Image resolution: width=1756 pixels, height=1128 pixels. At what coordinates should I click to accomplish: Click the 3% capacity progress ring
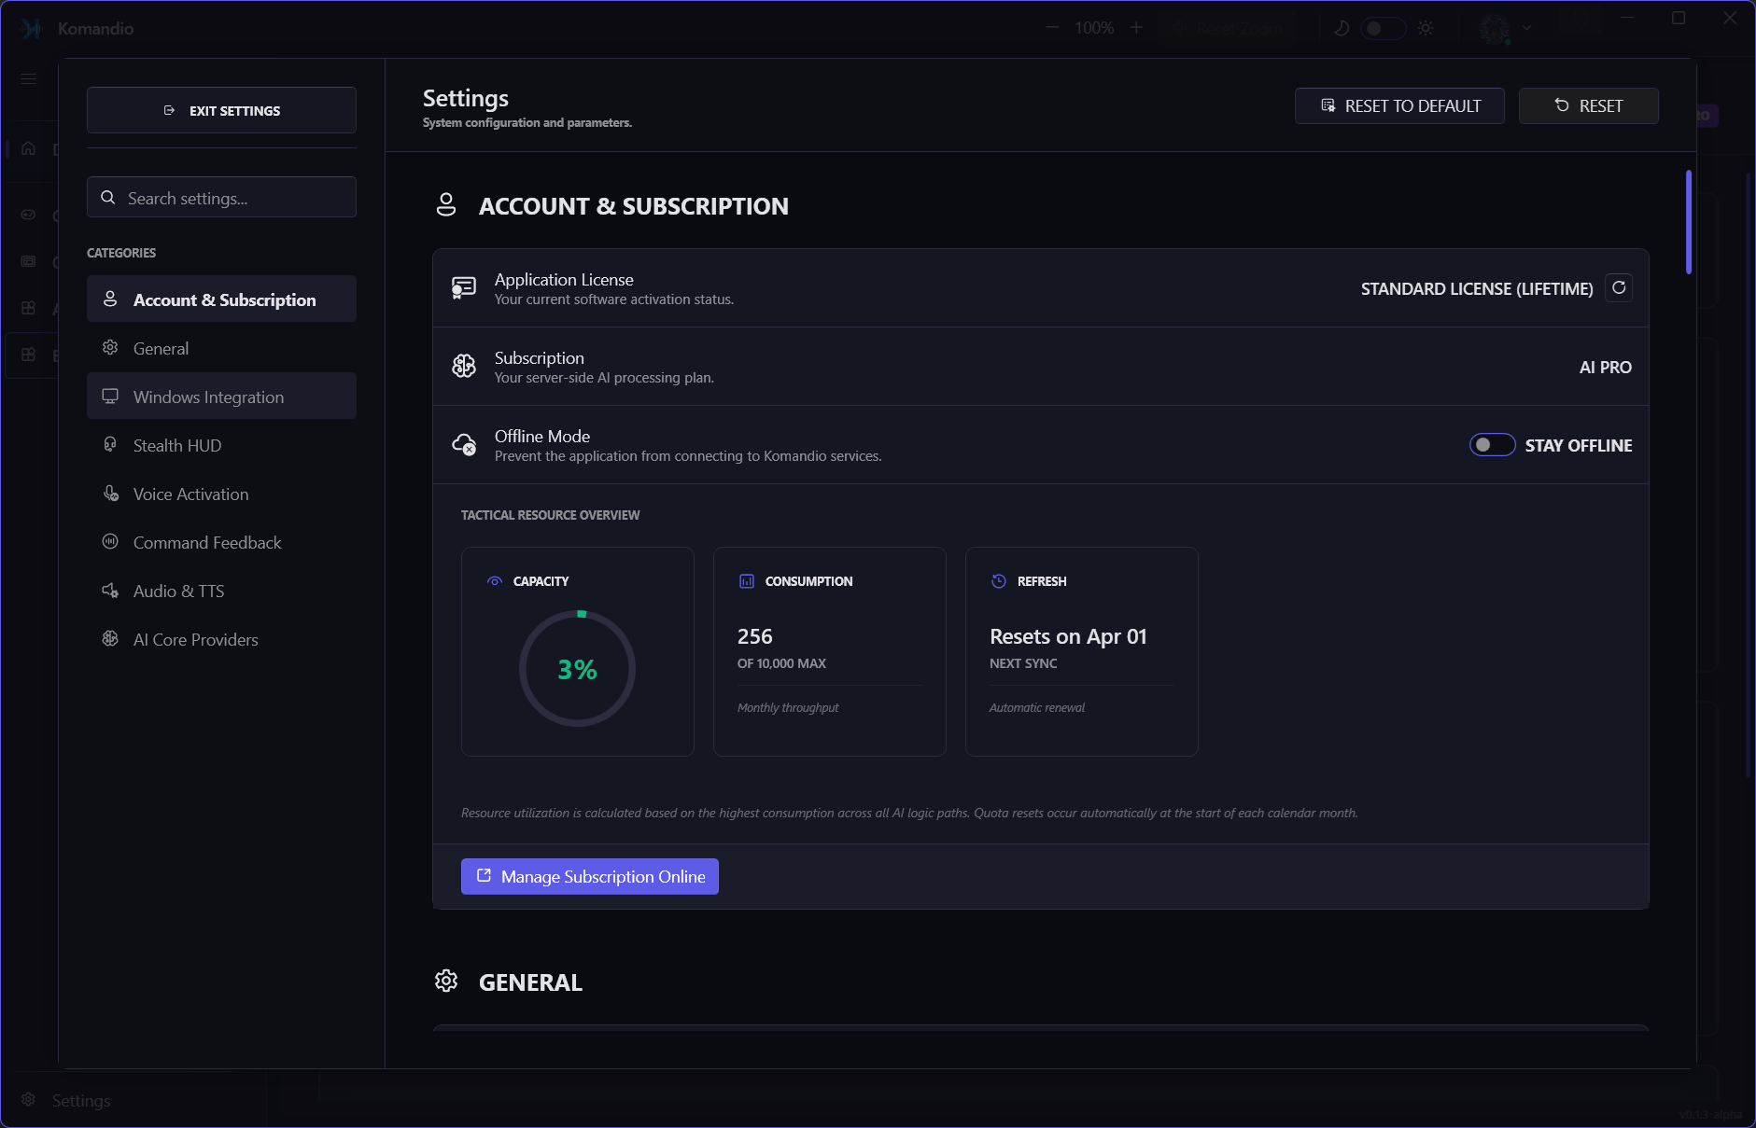(578, 668)
